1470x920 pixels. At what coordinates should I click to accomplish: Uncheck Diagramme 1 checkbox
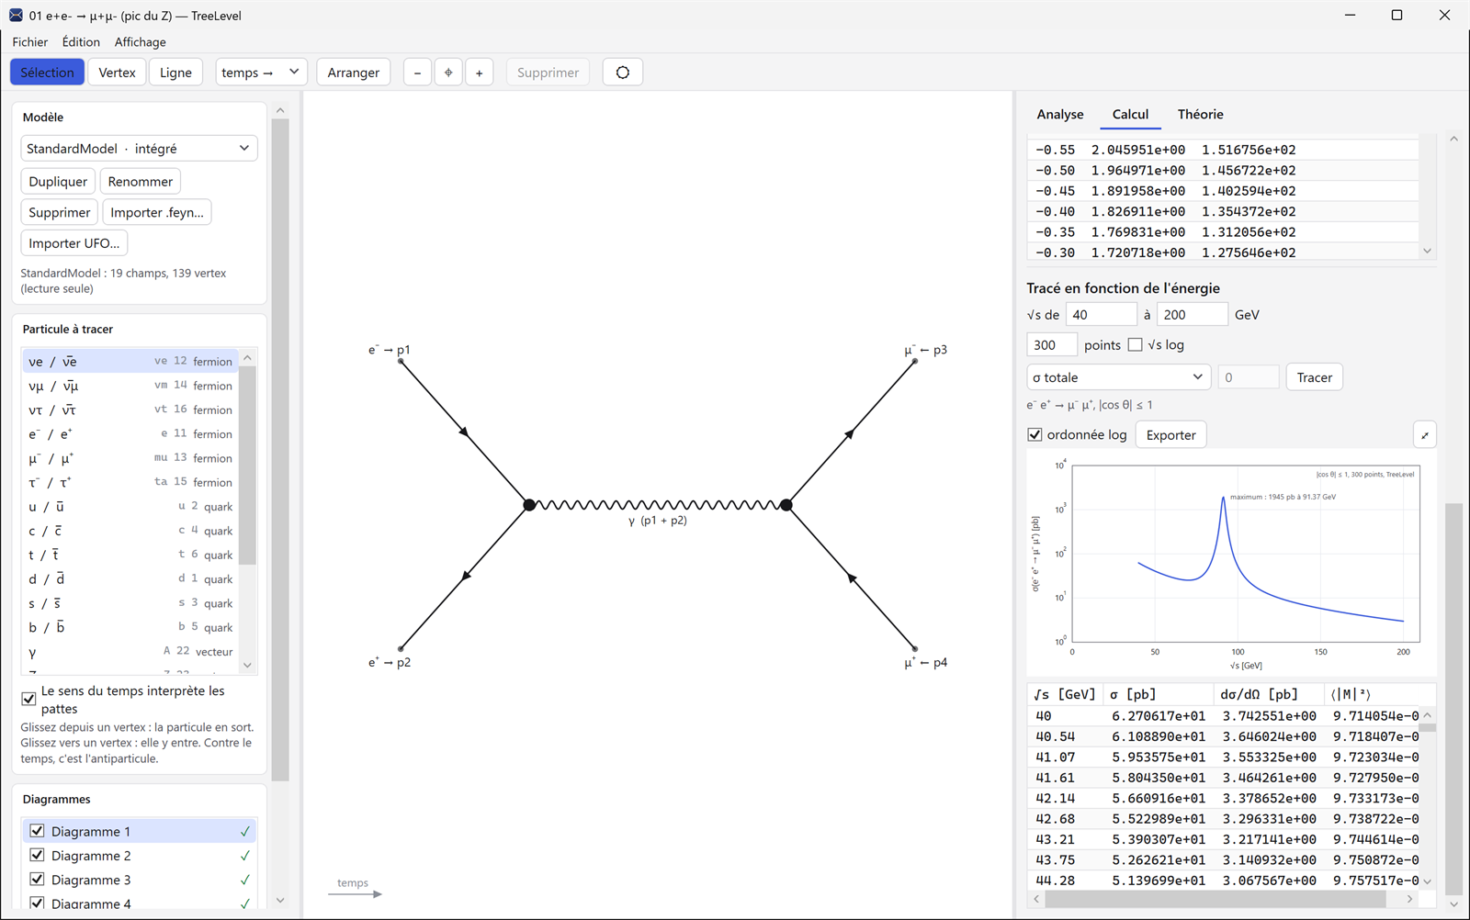pyautogui.click(x=37, y=831)
